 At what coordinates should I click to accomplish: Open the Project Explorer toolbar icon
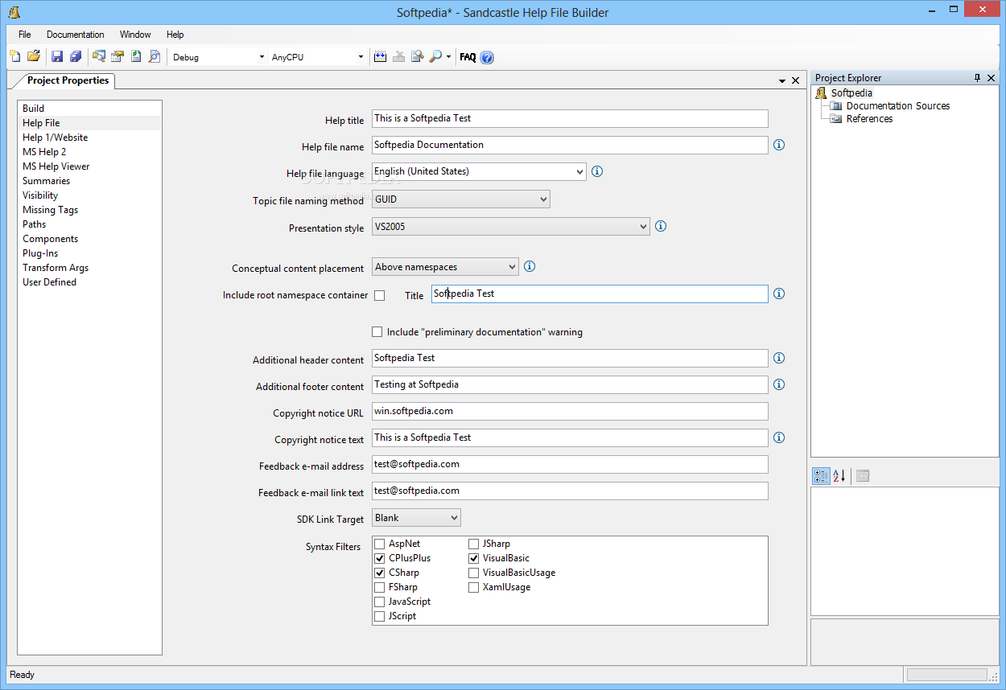pyautogui.click(x=99, y=56)
